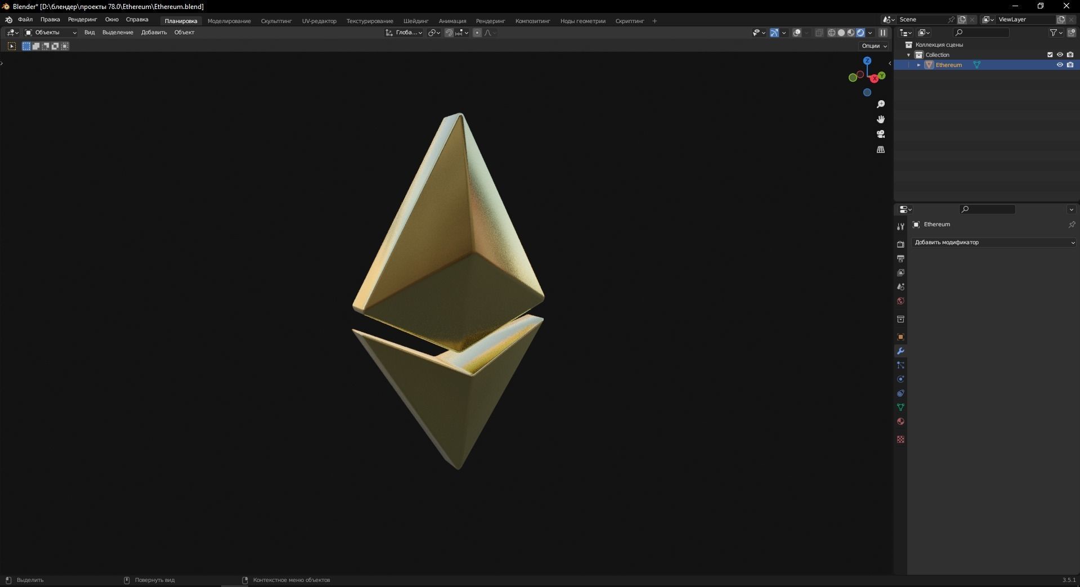Image resolution: width=1080 pixels, height=587 pixels.
Task: Open the Edit (Правка) menu
Action: (50, 20)
